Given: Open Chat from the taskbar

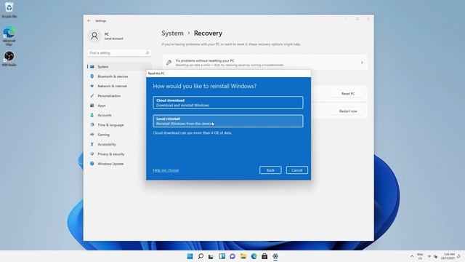Looking at the screenshot, I should [232, 256].
